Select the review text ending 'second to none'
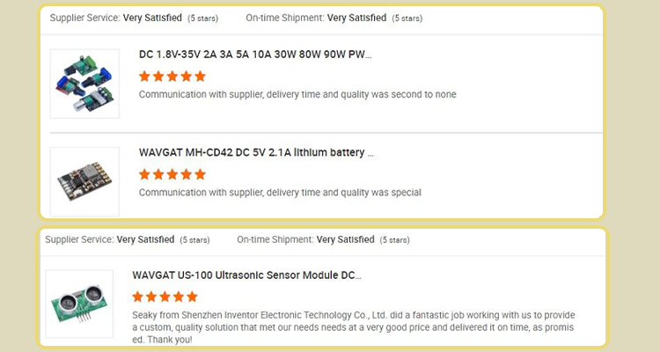 click(x=297, y=94)
